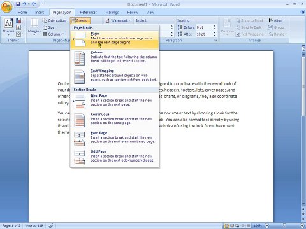
Task: Click the Spacing Before value field
Action: [x=204, y=27]
